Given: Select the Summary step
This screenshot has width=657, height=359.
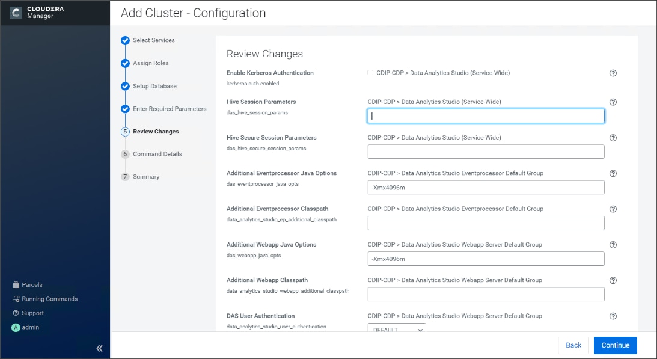Looking at the screenshot, I should [x=146, y=177].
